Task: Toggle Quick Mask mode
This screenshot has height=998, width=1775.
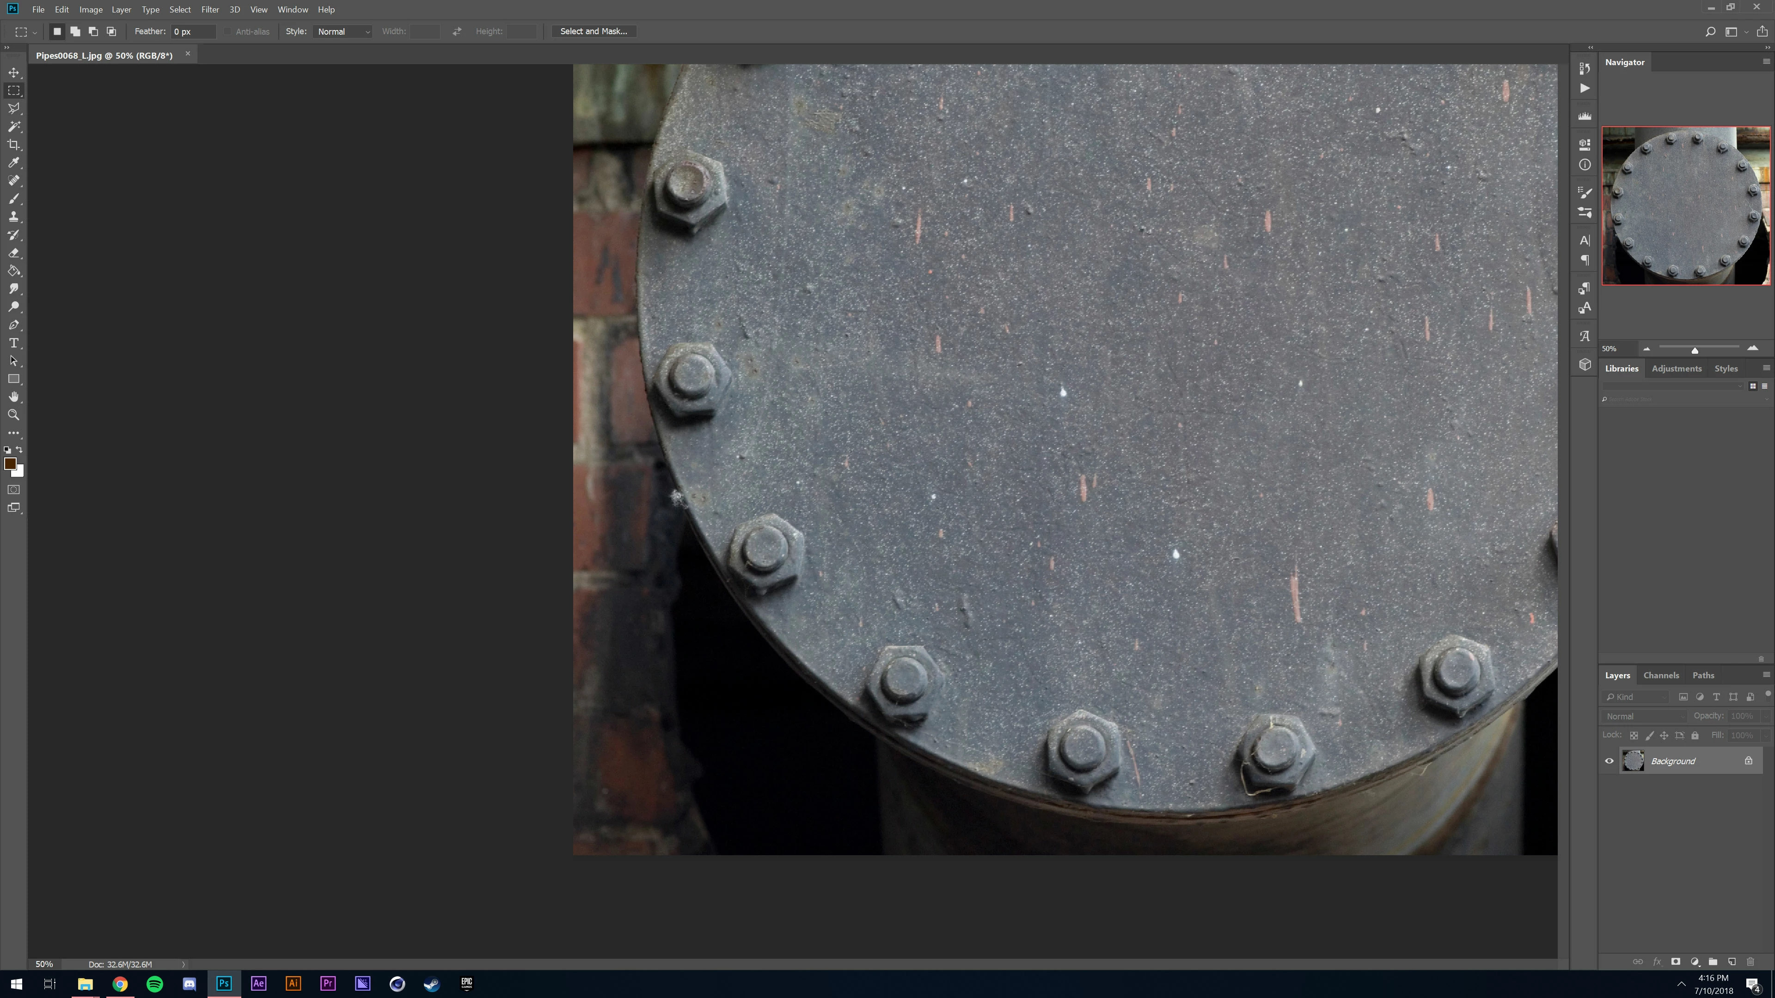Action: 14,490
